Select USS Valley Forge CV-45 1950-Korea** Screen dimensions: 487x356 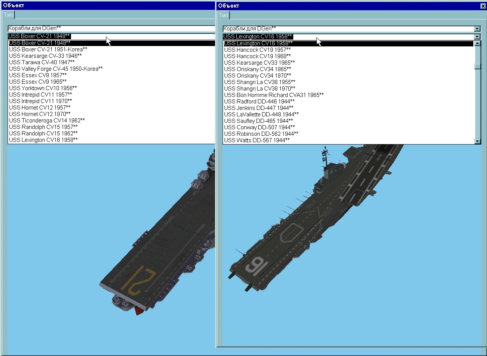[111, 69]
